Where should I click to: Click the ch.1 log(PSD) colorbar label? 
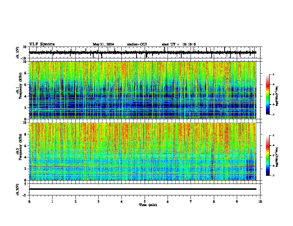coord(277,96)
